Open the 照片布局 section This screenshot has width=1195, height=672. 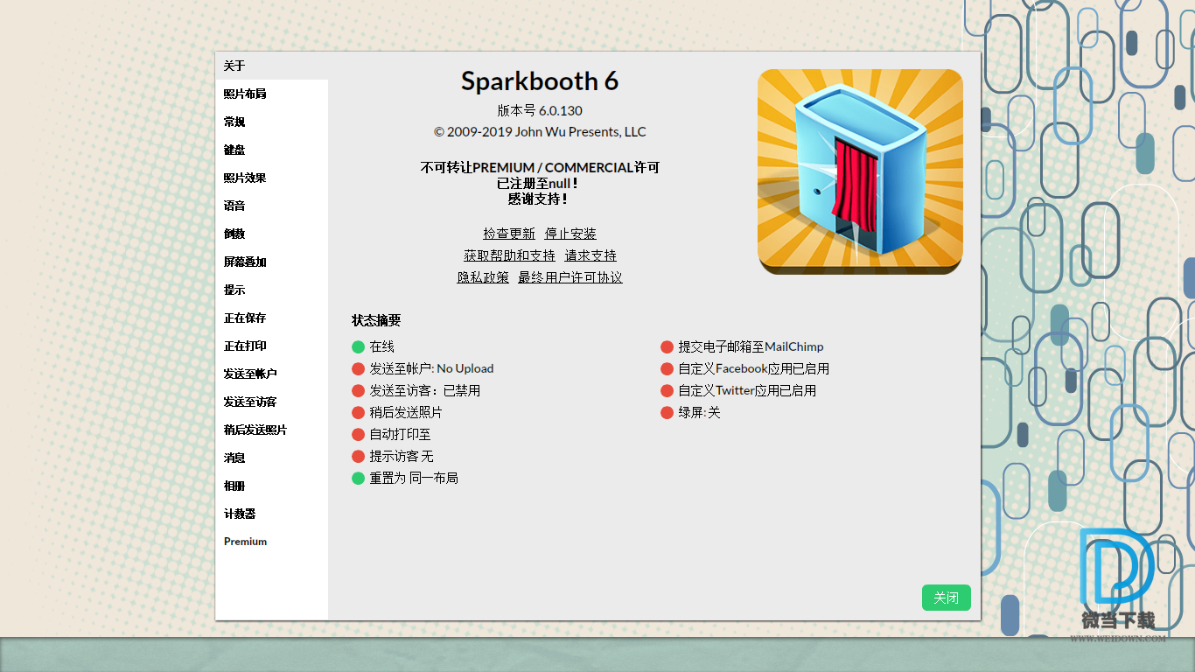point(271,94)
